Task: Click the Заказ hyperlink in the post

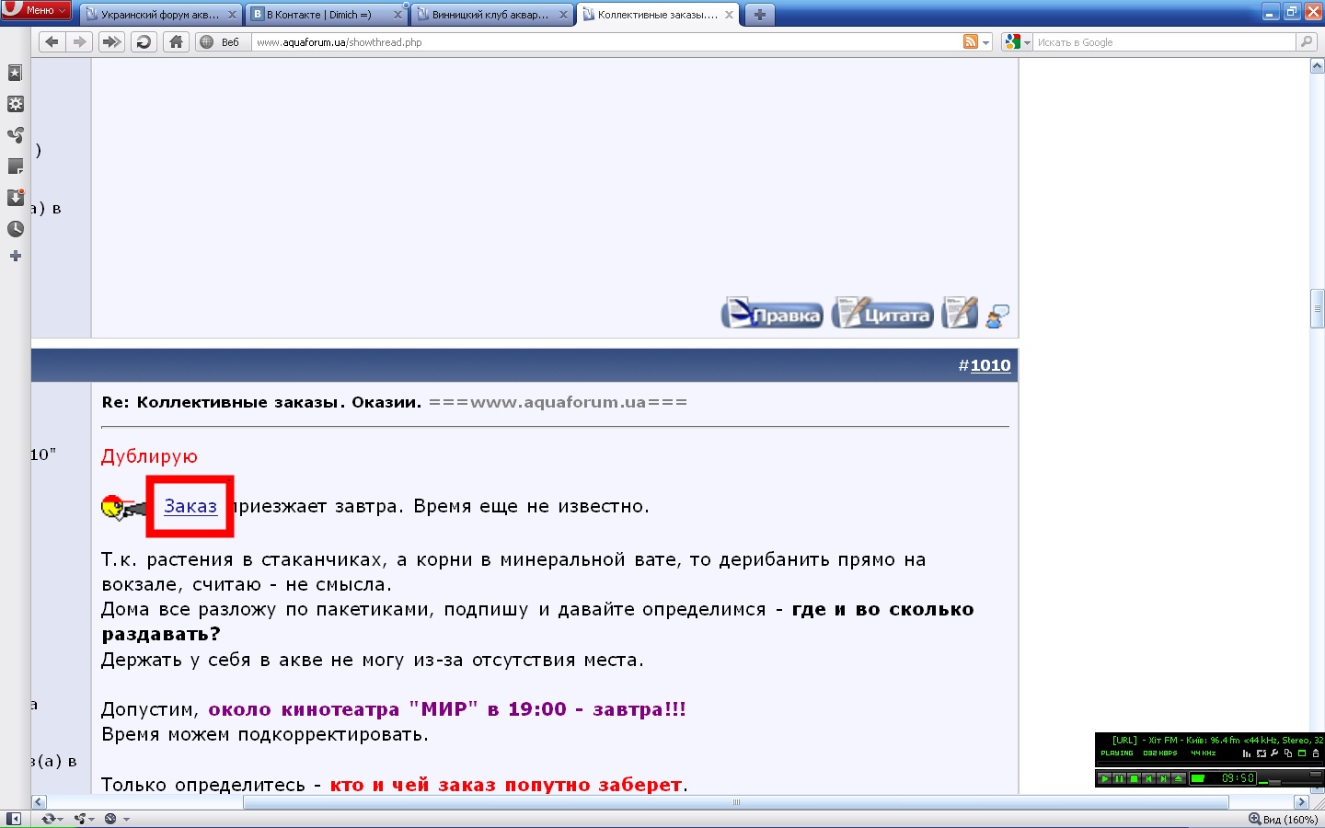Action: pyautogui.click(x=190, y=506)
